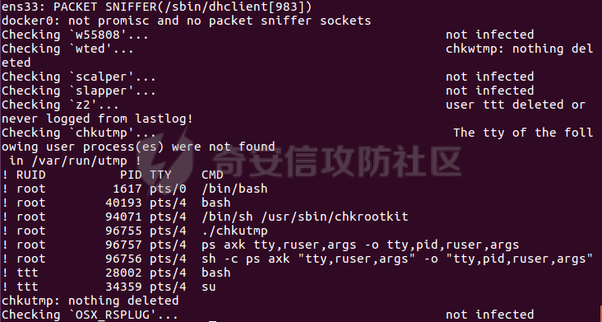The height and width of the screenshot is (322, 602).
Task: Click the 'in /var/run/utmp !' path text
Action: [x=76, y=161]
